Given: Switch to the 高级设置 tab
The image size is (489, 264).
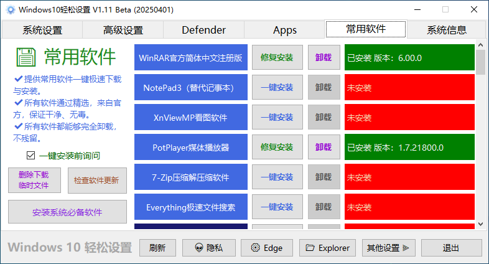Looking at the screenshot, I should (x=123, y=30).
